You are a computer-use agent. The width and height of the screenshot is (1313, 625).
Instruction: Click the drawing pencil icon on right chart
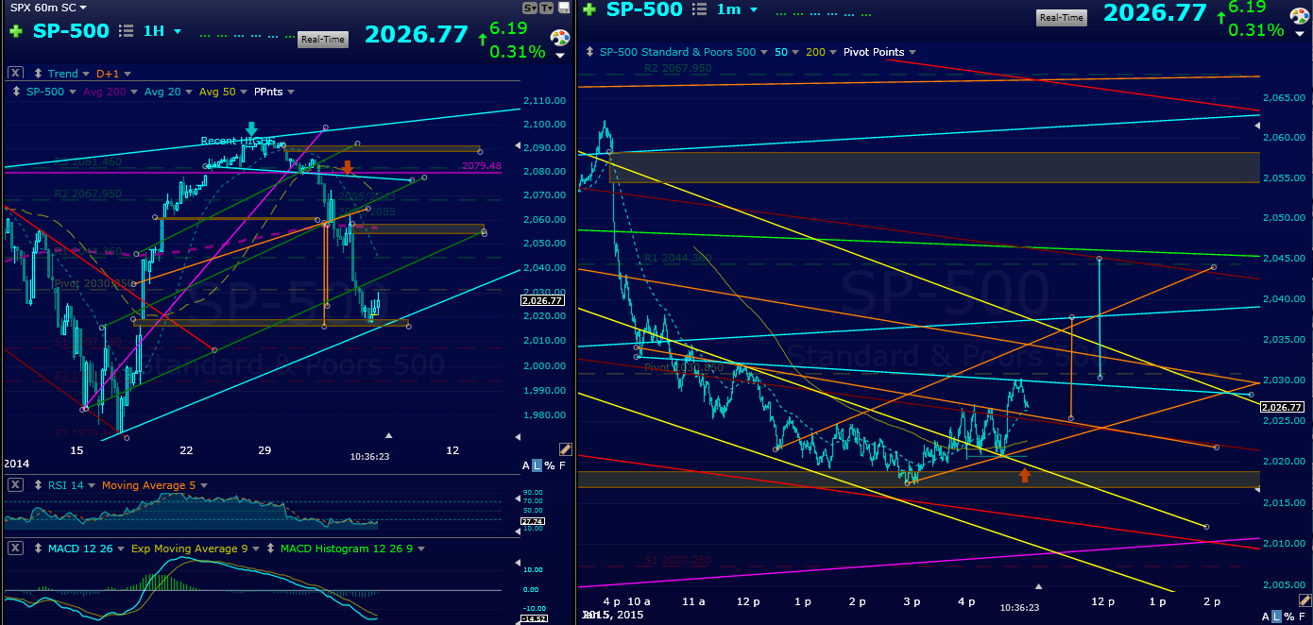point(1304,601)
